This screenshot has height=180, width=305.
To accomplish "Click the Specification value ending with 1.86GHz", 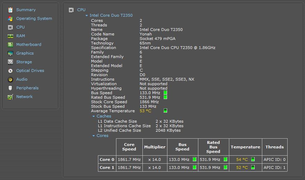I will tap(178, 48).
